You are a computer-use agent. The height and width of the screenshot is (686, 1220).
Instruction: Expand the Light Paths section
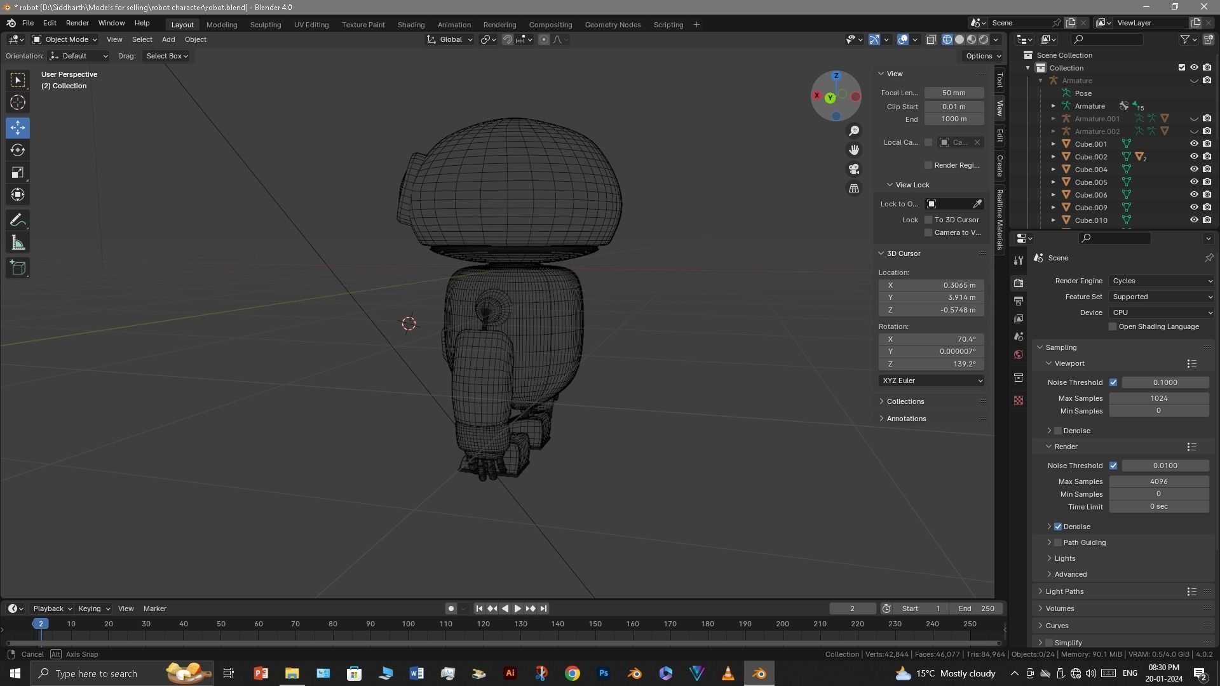click(1064, 591)
